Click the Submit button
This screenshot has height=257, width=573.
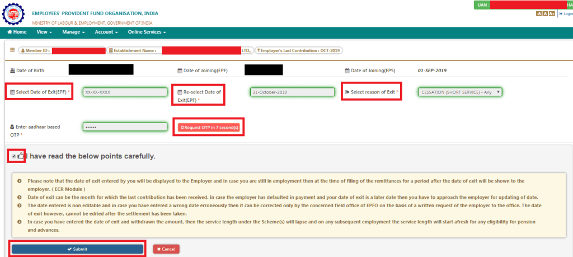pos(77,249)
